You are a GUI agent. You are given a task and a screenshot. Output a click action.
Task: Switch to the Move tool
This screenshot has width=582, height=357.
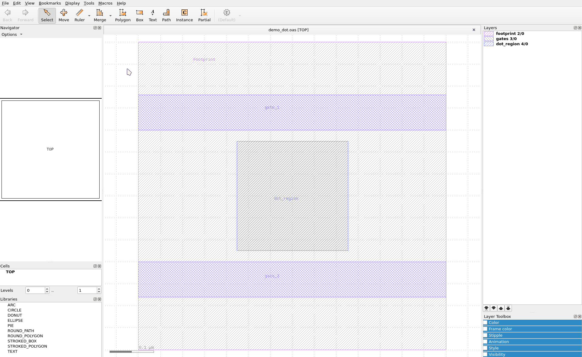(x=64, y=15)
